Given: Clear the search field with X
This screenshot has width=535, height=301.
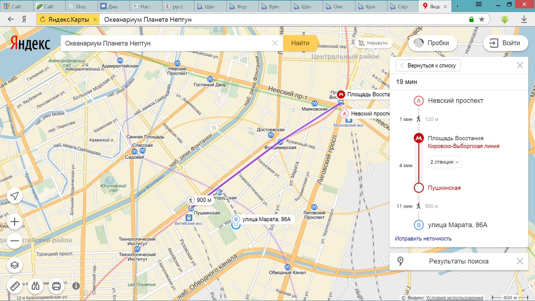Looking at the screenshot, I should pos(275,43).
